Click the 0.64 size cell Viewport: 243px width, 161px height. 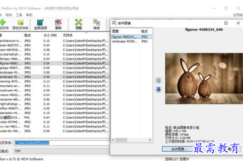pyautogui.click(x=46, y=117)
